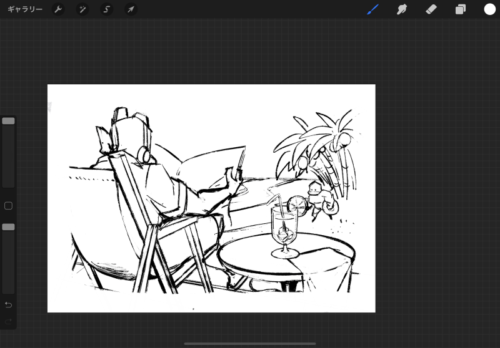Open the Actions wrench menu

[x=58, y=9]
